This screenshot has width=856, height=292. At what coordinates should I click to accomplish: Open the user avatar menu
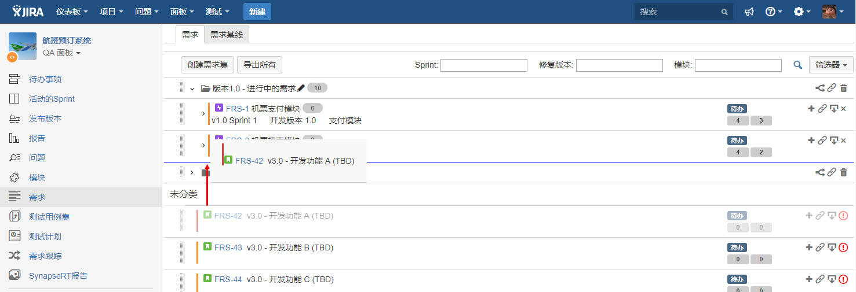click(x=833, y=12)
